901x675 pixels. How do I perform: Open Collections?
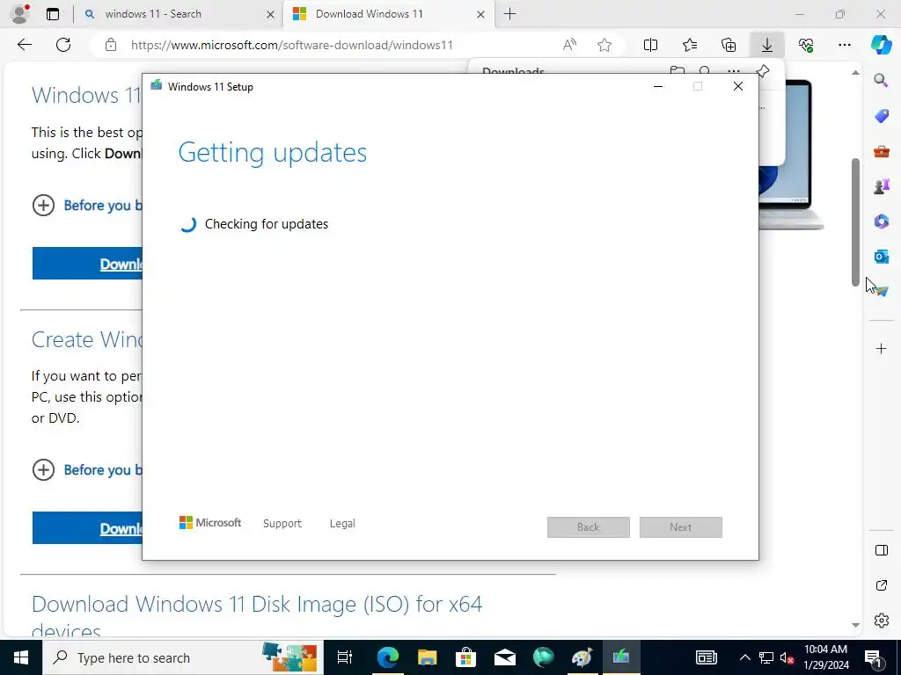[x=729, y=45]
